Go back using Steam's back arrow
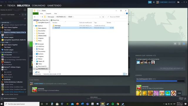 point(1,6)
